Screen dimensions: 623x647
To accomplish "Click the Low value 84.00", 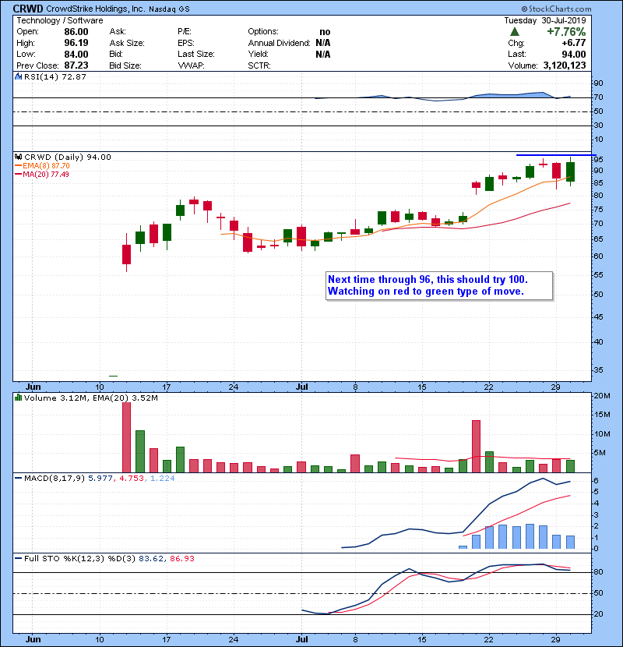I will click(76, 54).
